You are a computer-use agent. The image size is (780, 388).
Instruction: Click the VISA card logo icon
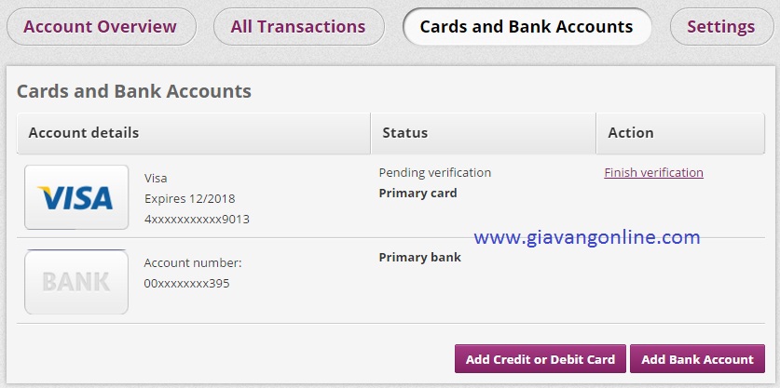(x=76, y=198)
